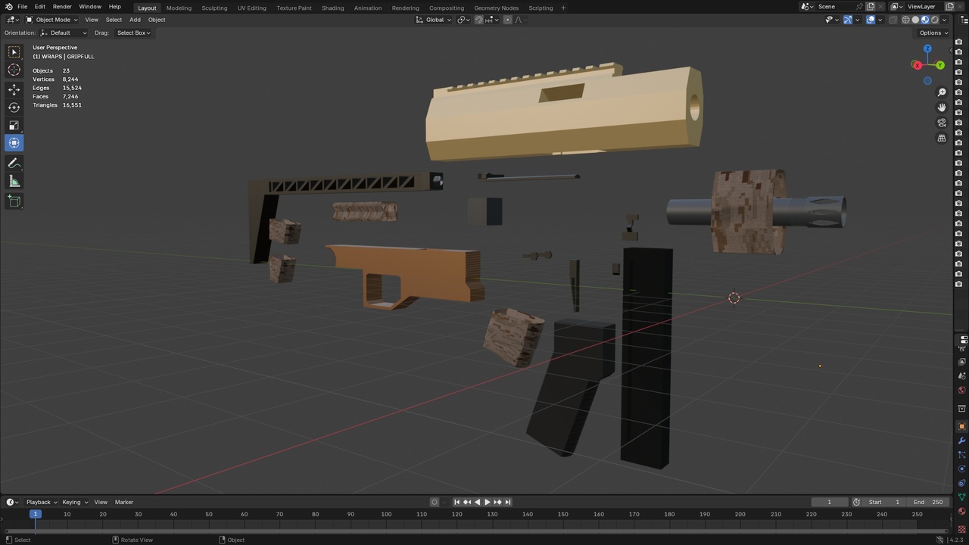
Task: Click the Pan view hand icon
Action: pos(942,107)
